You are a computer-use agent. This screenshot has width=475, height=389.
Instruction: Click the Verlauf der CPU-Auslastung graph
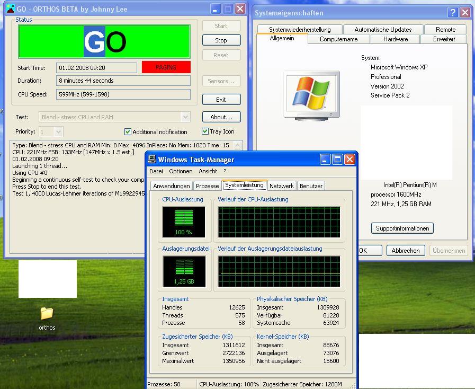[x=279, y=222]
